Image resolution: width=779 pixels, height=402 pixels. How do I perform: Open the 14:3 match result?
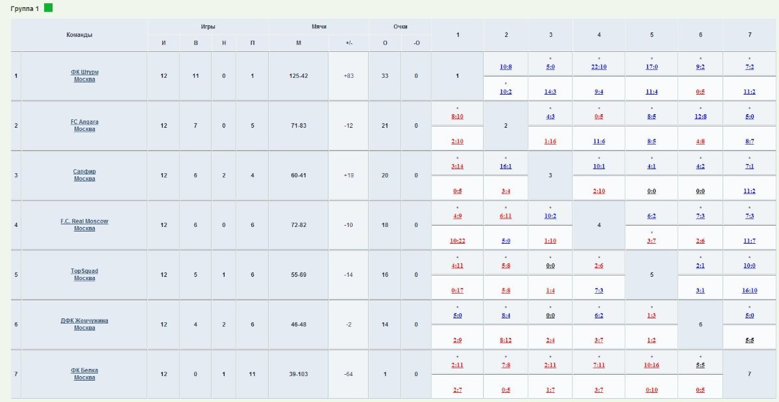[x=550, y=92]
